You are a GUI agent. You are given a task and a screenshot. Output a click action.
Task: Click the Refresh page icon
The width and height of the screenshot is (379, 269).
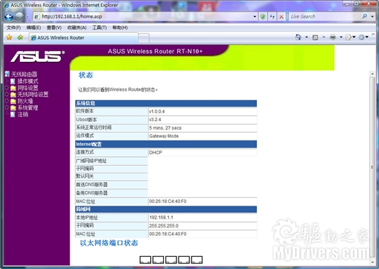[x=272, y=17]
